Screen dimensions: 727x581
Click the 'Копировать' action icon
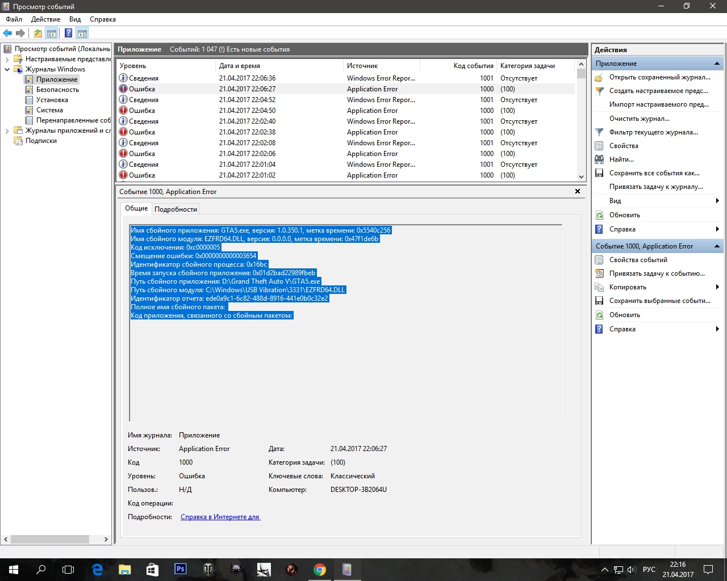point(599,287)
